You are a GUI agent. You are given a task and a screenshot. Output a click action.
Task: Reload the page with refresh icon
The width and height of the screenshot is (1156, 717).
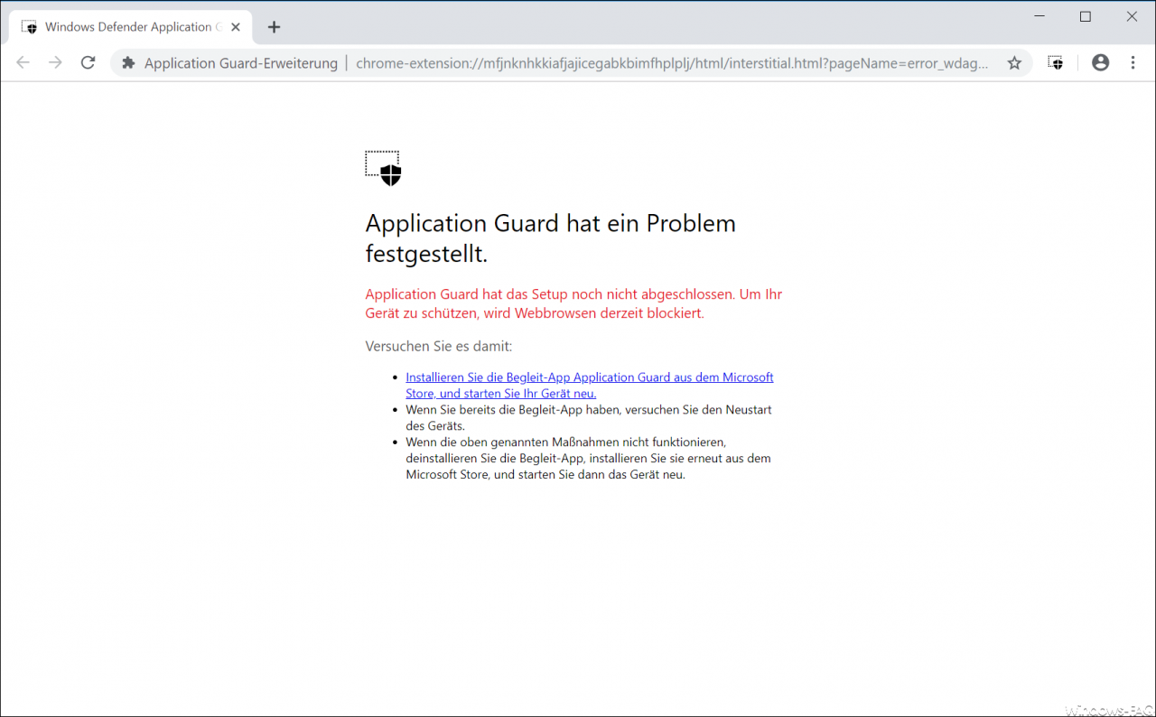point(88,62)
